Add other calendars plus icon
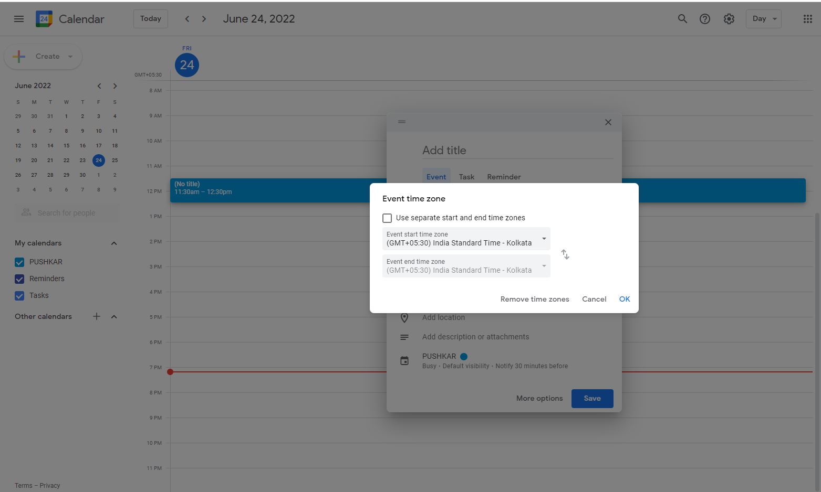821x492 pixels. tap(97, 316)
